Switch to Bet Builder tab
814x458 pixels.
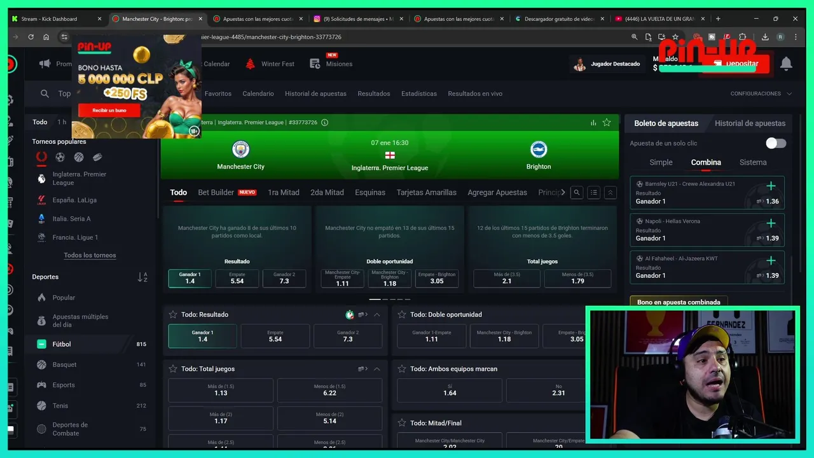click(x=227, y=192)
